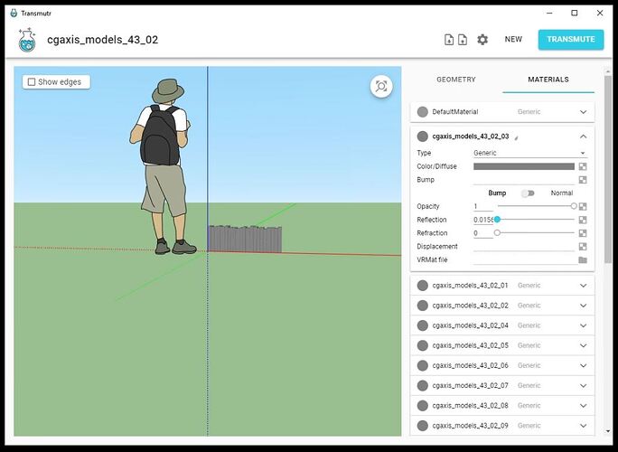
Task: Expand cgaxis_models_43_02_09 material chevron
Action: point(584,426)
